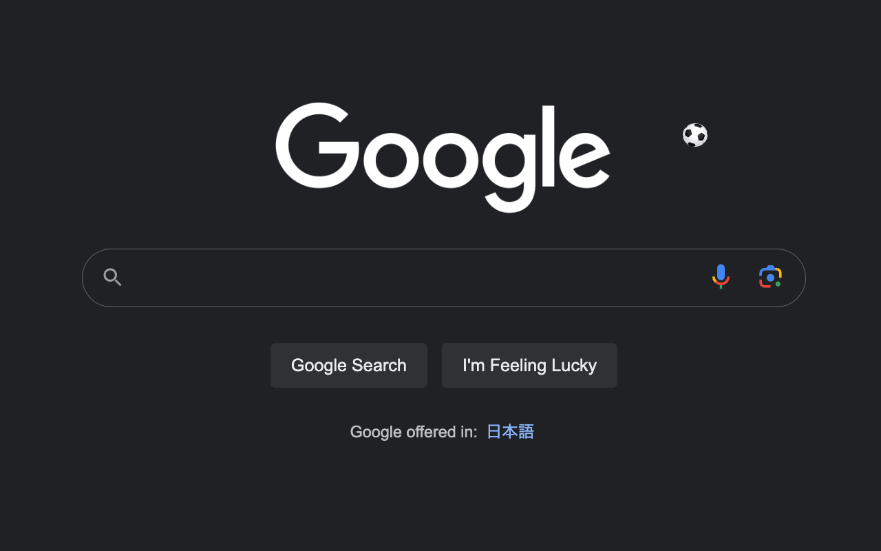Click the magnifying glass search icon
Screen dimensions: 881x551
coord(112,276)
